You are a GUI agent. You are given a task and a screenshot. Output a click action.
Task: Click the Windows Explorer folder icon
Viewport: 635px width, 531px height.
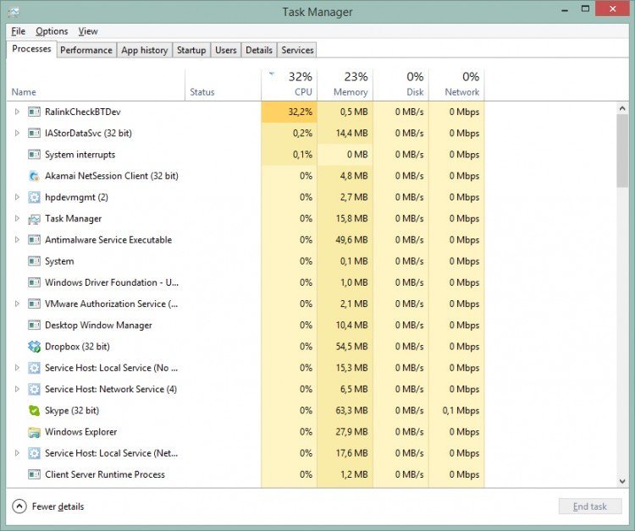coord(34,432)
